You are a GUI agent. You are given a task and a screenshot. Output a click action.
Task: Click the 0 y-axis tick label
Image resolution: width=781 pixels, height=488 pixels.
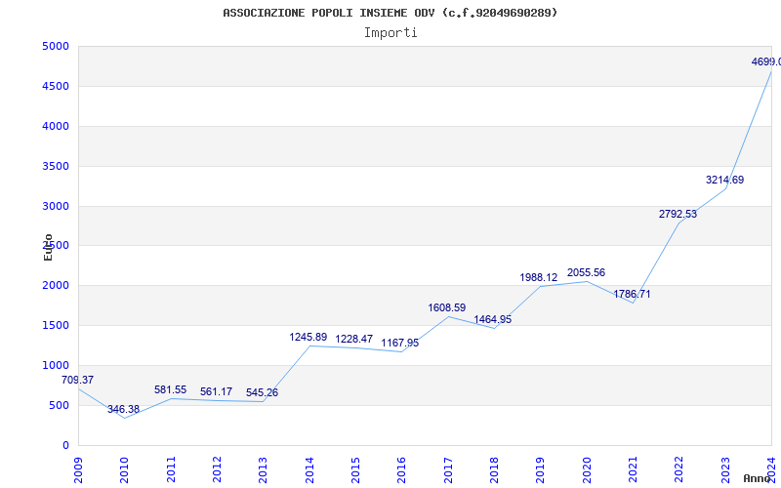click(x=65, y=445)
